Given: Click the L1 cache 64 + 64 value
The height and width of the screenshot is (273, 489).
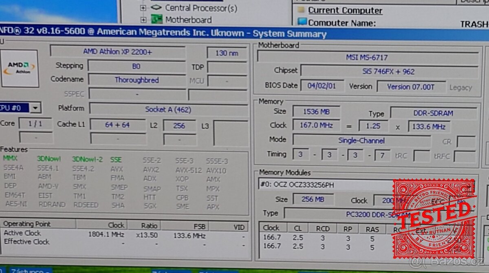Looking at the screenshot, I should [x=117, y=125].
